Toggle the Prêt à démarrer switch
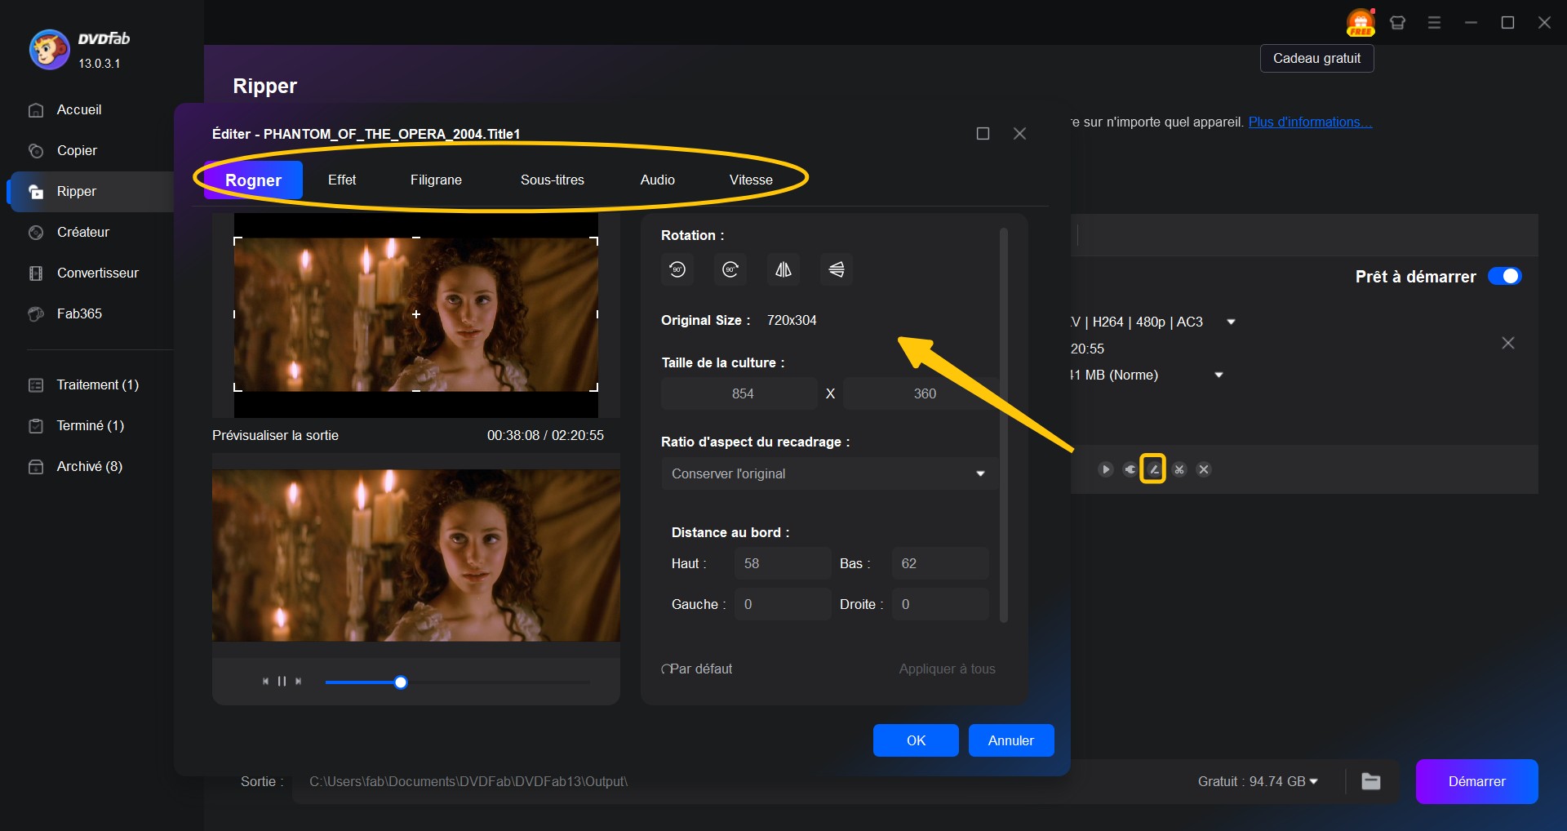Screen dimensions: 1567x831 [1504, 276]
